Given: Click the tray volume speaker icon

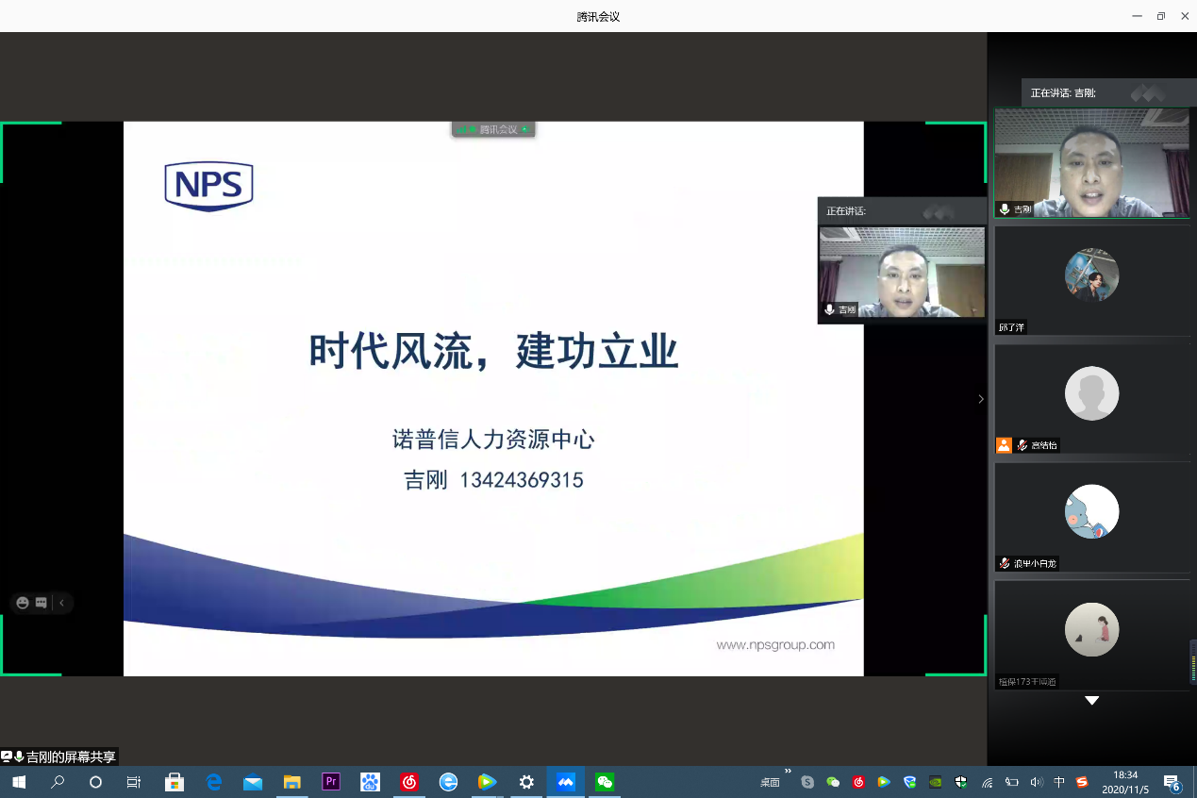Looking at the screenshot, I should point(1037,782).
